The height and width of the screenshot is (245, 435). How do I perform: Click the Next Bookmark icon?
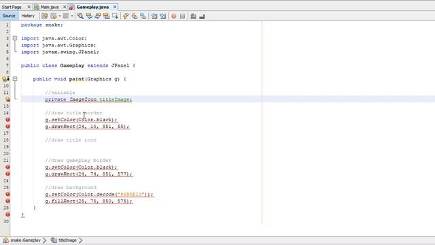[x=135, y=16]
